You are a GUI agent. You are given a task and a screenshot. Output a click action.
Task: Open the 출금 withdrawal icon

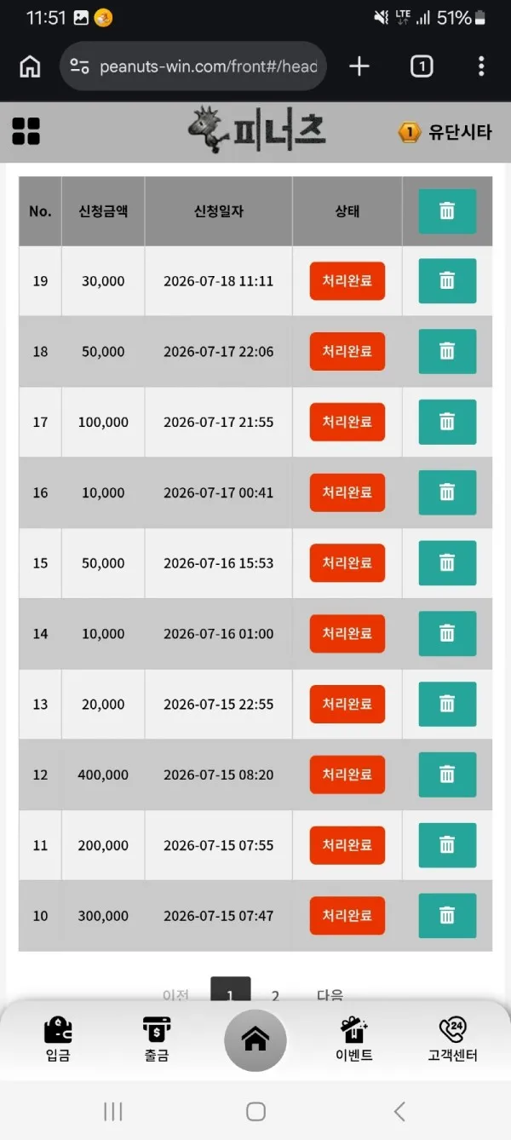point(156,1030)
